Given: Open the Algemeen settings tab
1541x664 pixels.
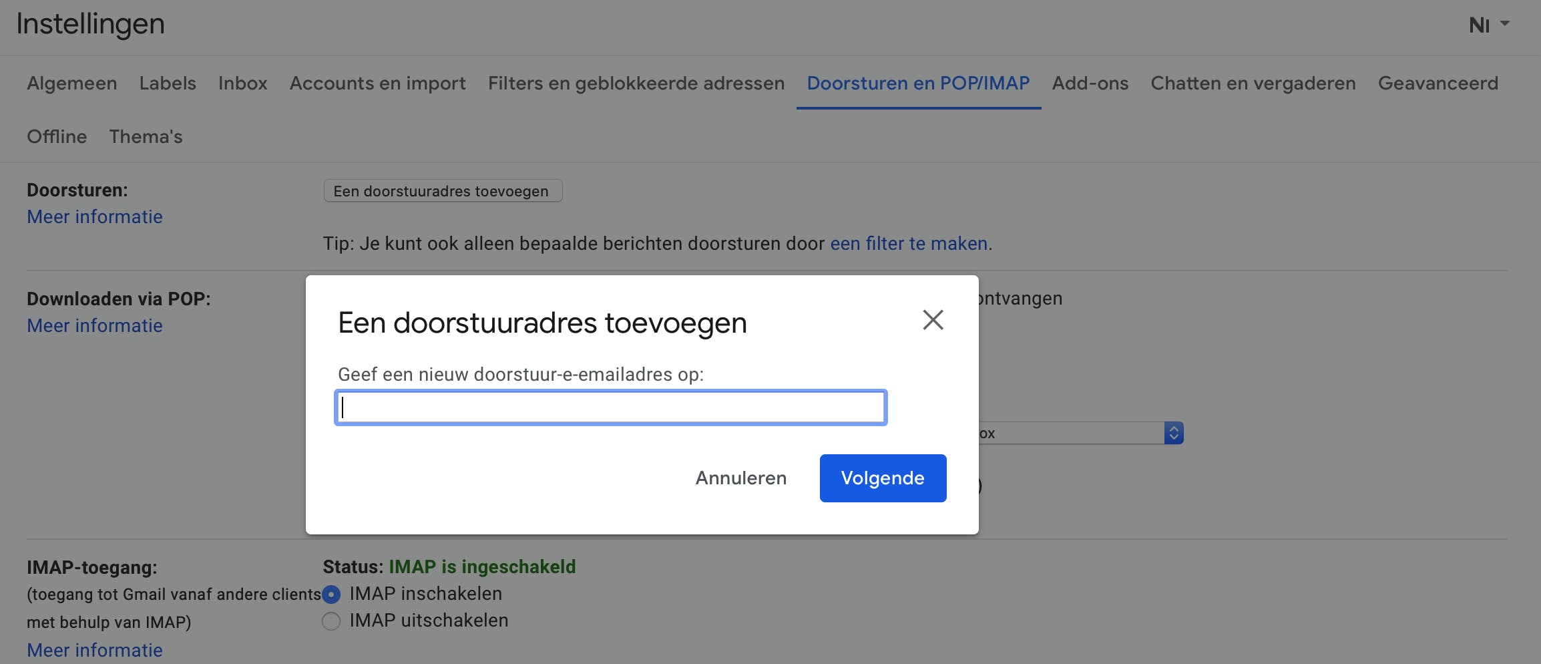Looking at the screenshot, I should [x=72, y=84].
